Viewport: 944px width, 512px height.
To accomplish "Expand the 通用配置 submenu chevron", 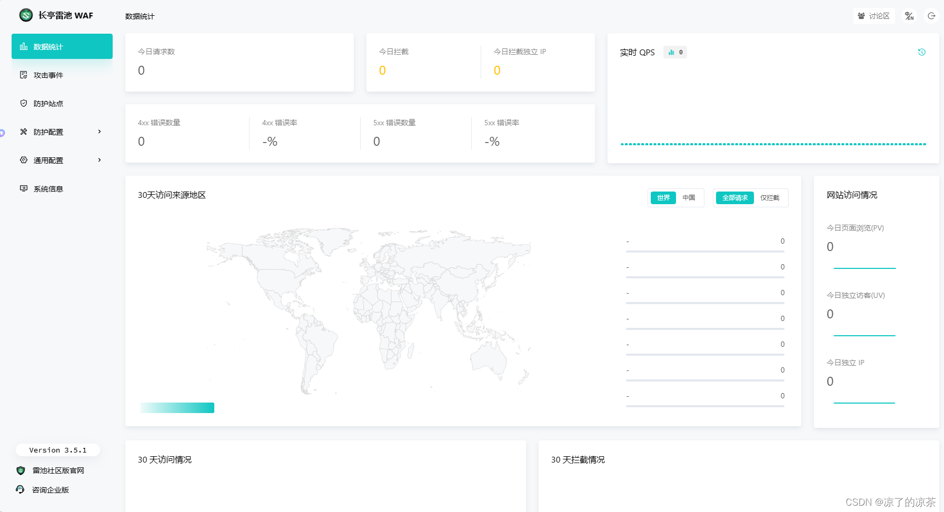I will [x=100, y=160].
